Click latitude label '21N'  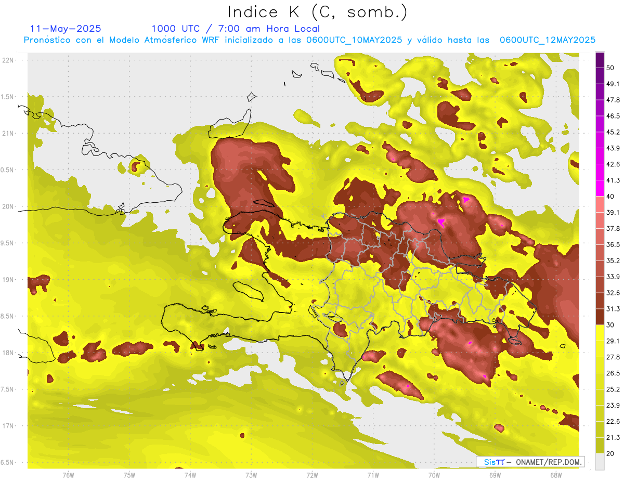[9, 134]
